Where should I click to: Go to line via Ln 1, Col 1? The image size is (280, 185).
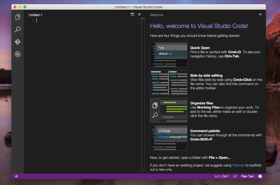click(x=222, y=176)
